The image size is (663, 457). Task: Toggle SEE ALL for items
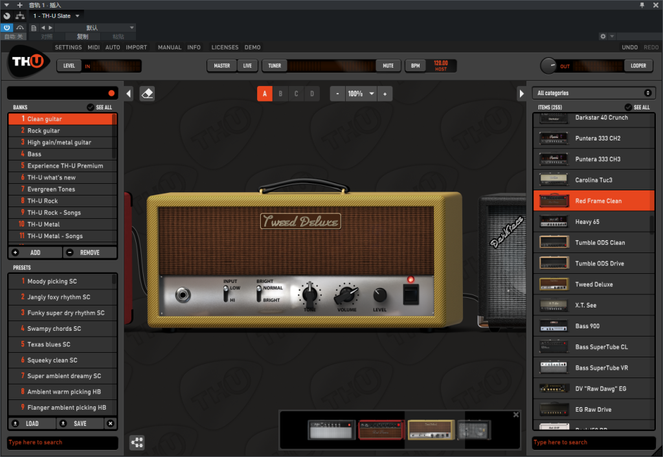click(x=637, y=107)
